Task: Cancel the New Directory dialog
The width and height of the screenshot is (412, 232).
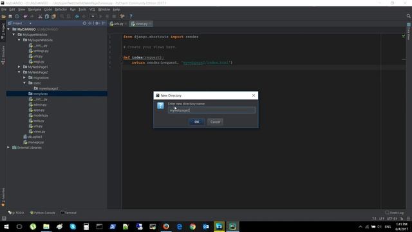Action: click(215, 122)
